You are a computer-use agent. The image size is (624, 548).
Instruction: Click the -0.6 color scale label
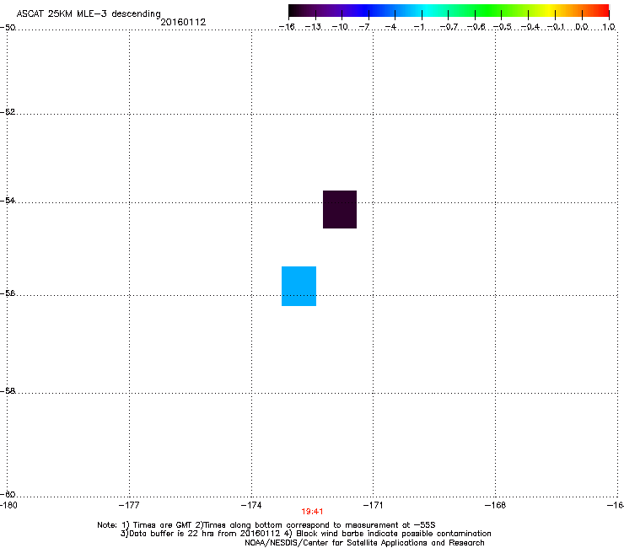[476, 27]
